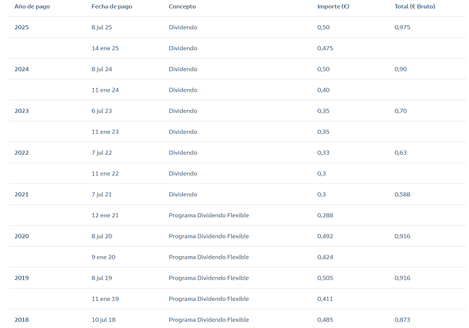Viewport: 469px width, 328px height.
Task: Click Programa Dividendo Flexible for 10 jul 18
Action: [x=209, y=320]
